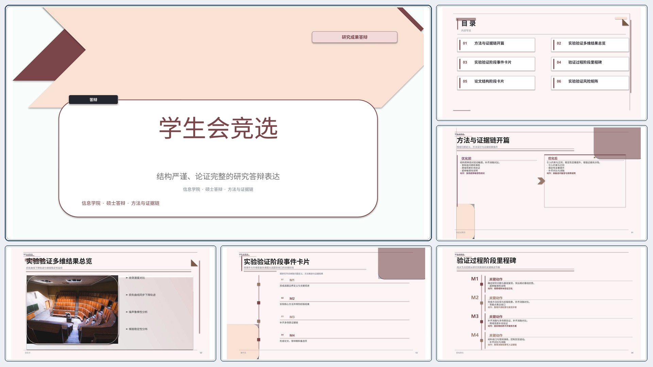The image size is (653, 367).
Task: Click the subtitle 结构严谨、论证完整的研究答辩表达
Action: 218,176
